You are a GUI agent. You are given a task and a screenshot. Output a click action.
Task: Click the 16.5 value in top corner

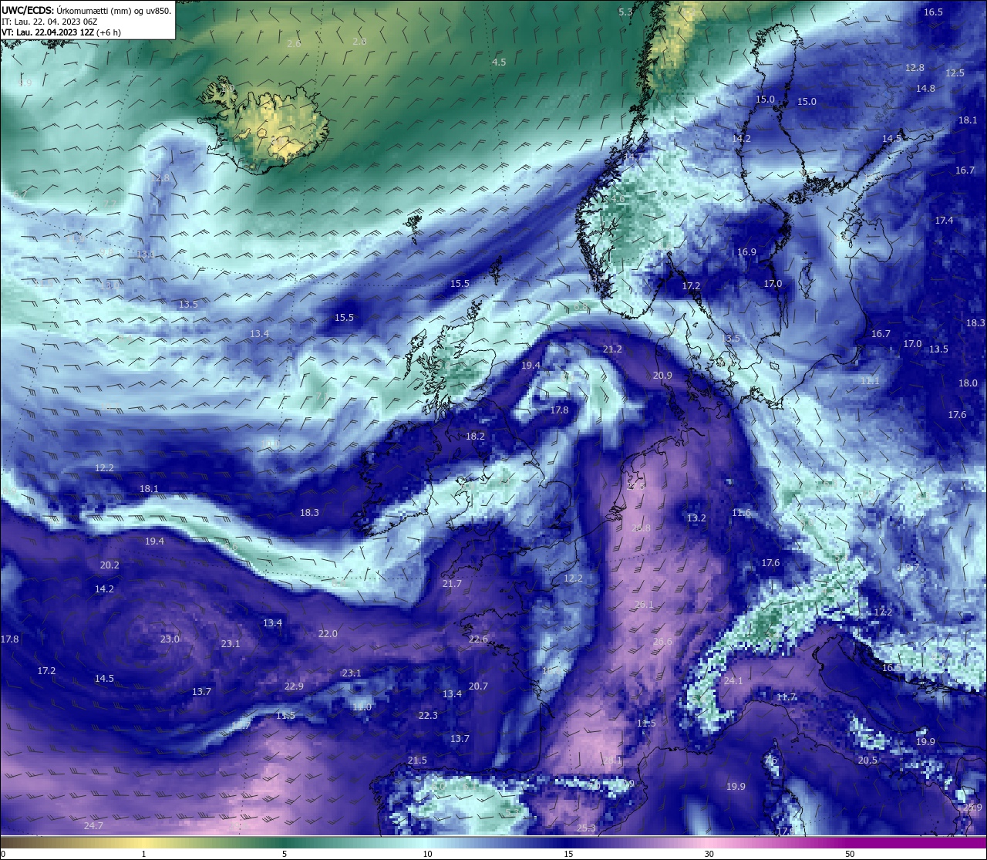coord(933,12)
